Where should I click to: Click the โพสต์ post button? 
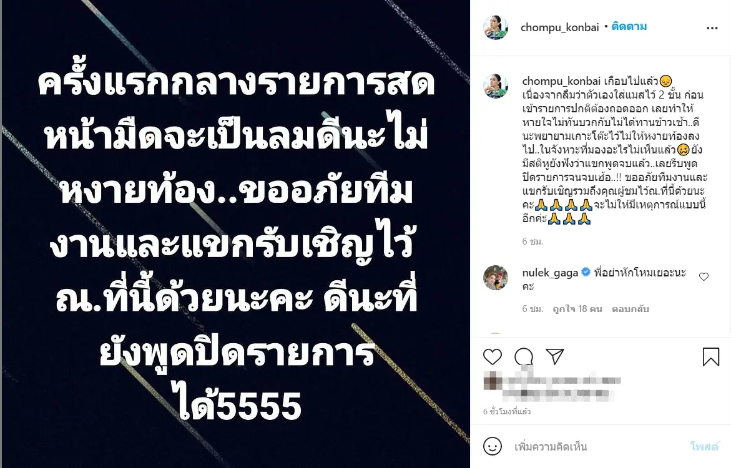pyautogui.click(x=704, y=447)
